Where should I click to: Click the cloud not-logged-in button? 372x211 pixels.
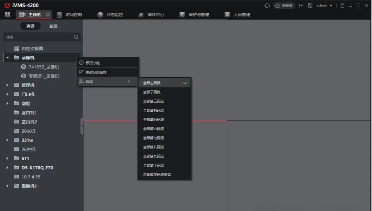tap(284, 5)
